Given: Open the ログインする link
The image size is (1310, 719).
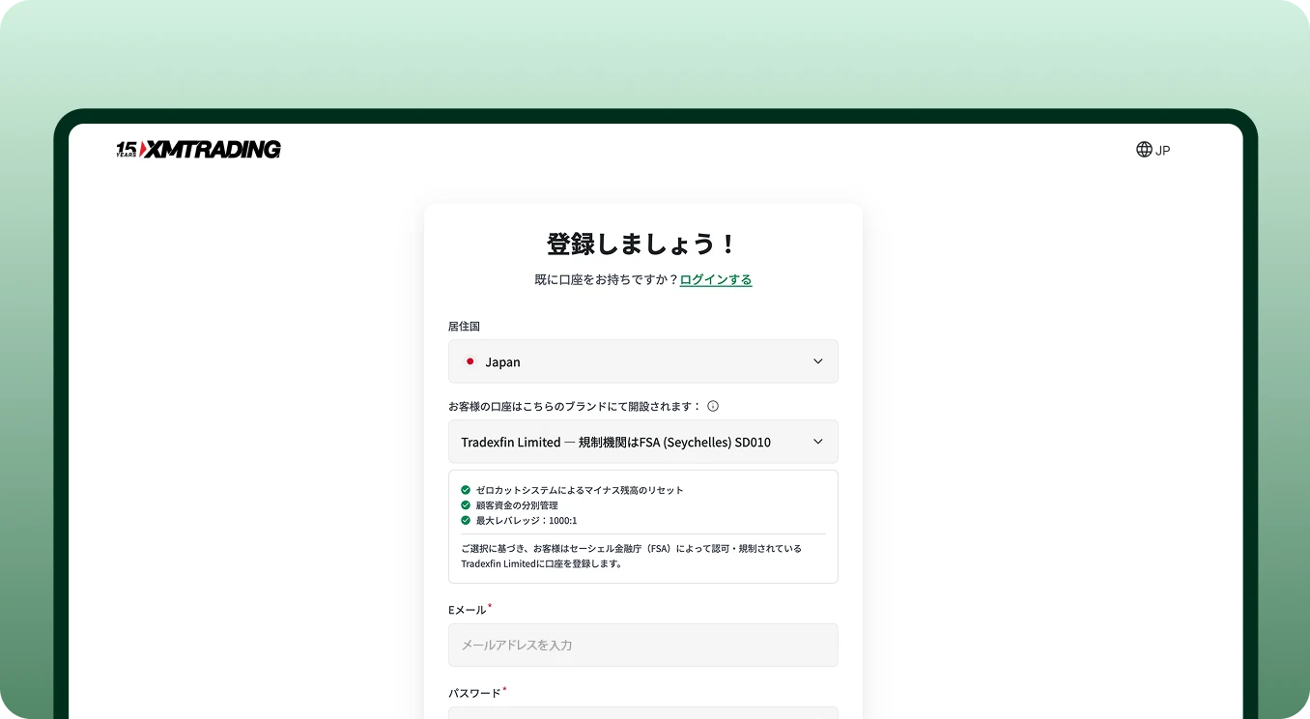Looking at the screenshot, I should tap(715, 279).
